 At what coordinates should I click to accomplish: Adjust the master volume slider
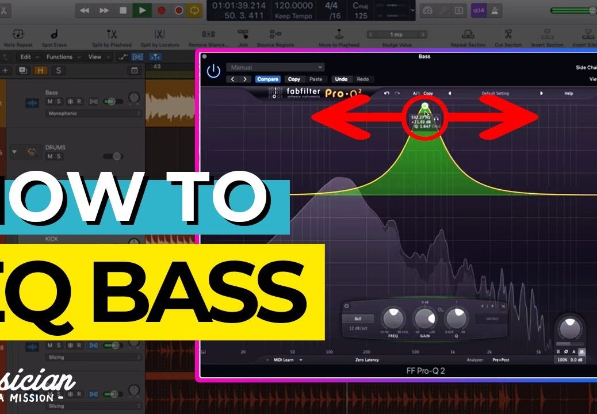point(574,10)
